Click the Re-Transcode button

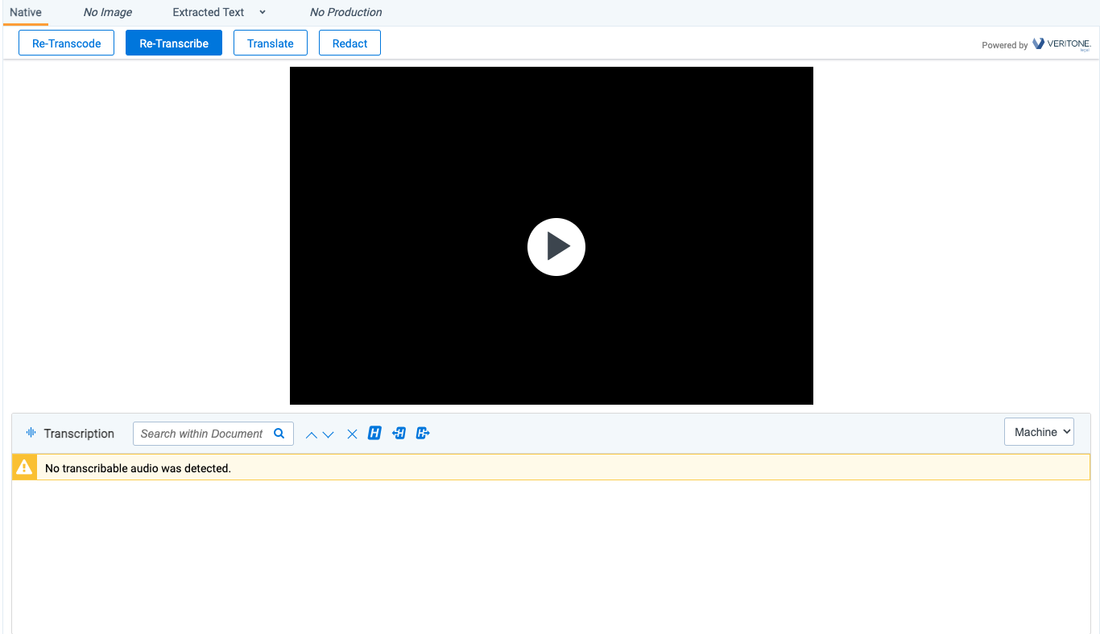(67, 43)
